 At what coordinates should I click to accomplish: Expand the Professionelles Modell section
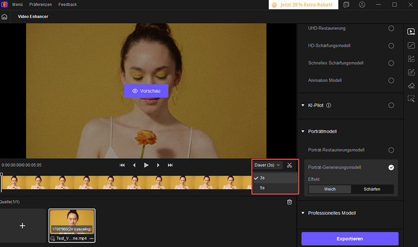click(x=303, y=213)
